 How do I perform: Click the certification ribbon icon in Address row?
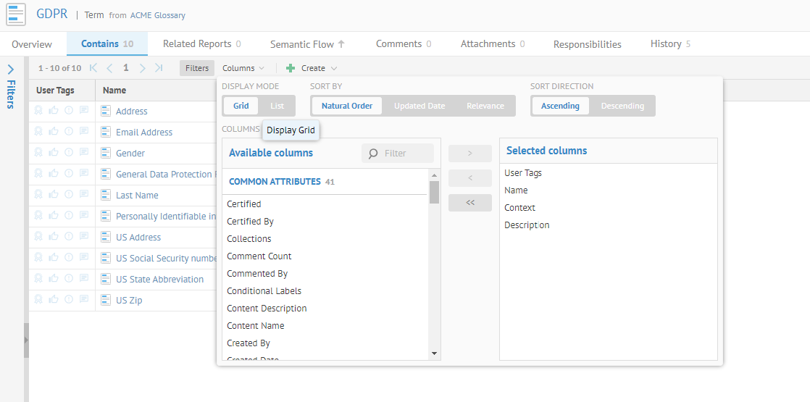(x=39, y=111)
